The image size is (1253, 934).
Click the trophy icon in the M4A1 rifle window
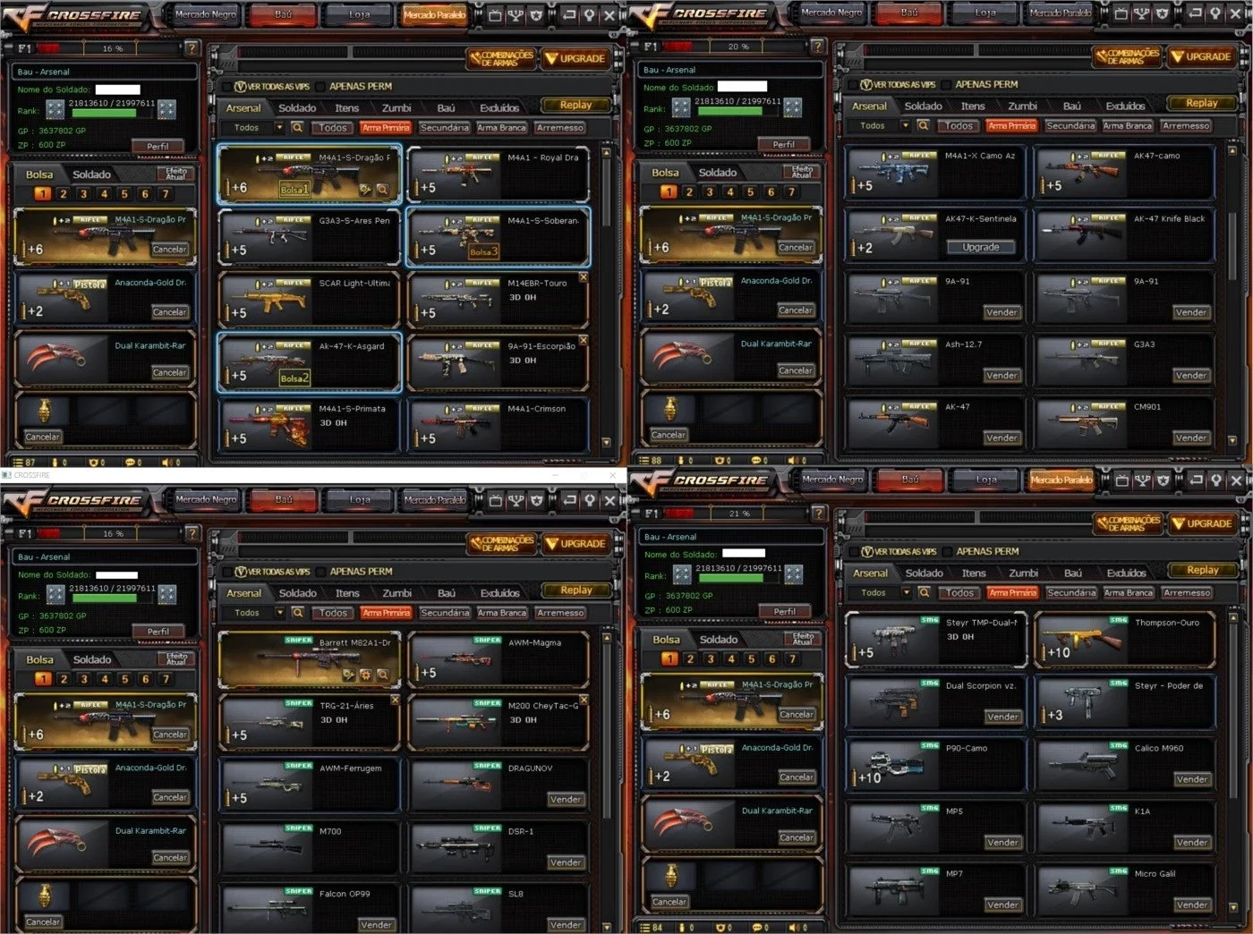(x=516, y=15)
